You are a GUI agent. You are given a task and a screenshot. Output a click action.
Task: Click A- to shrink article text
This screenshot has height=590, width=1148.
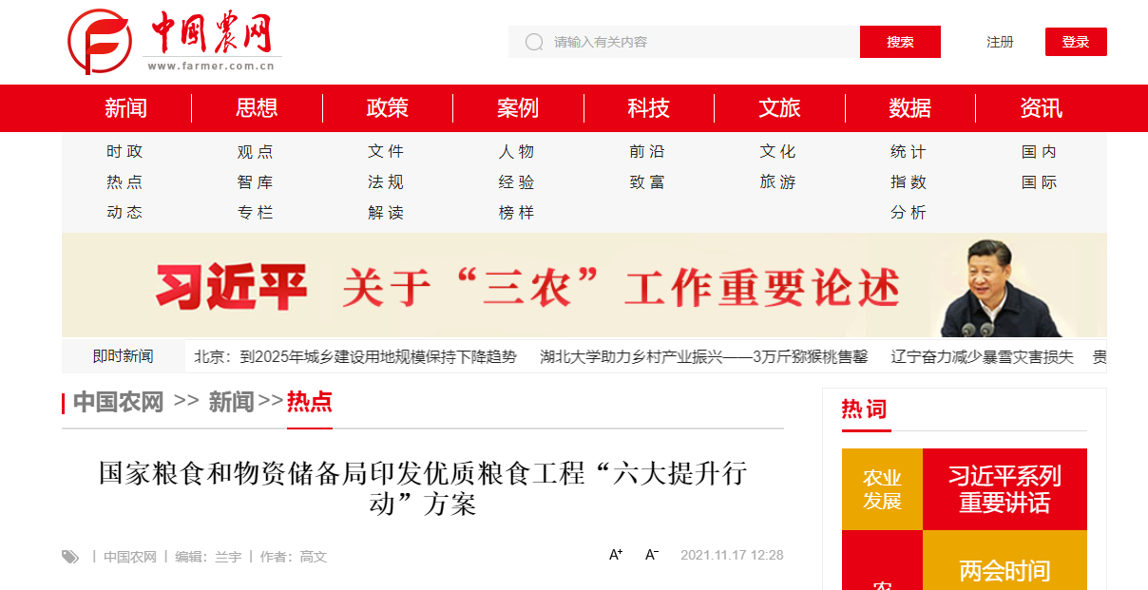click(651, 556)
